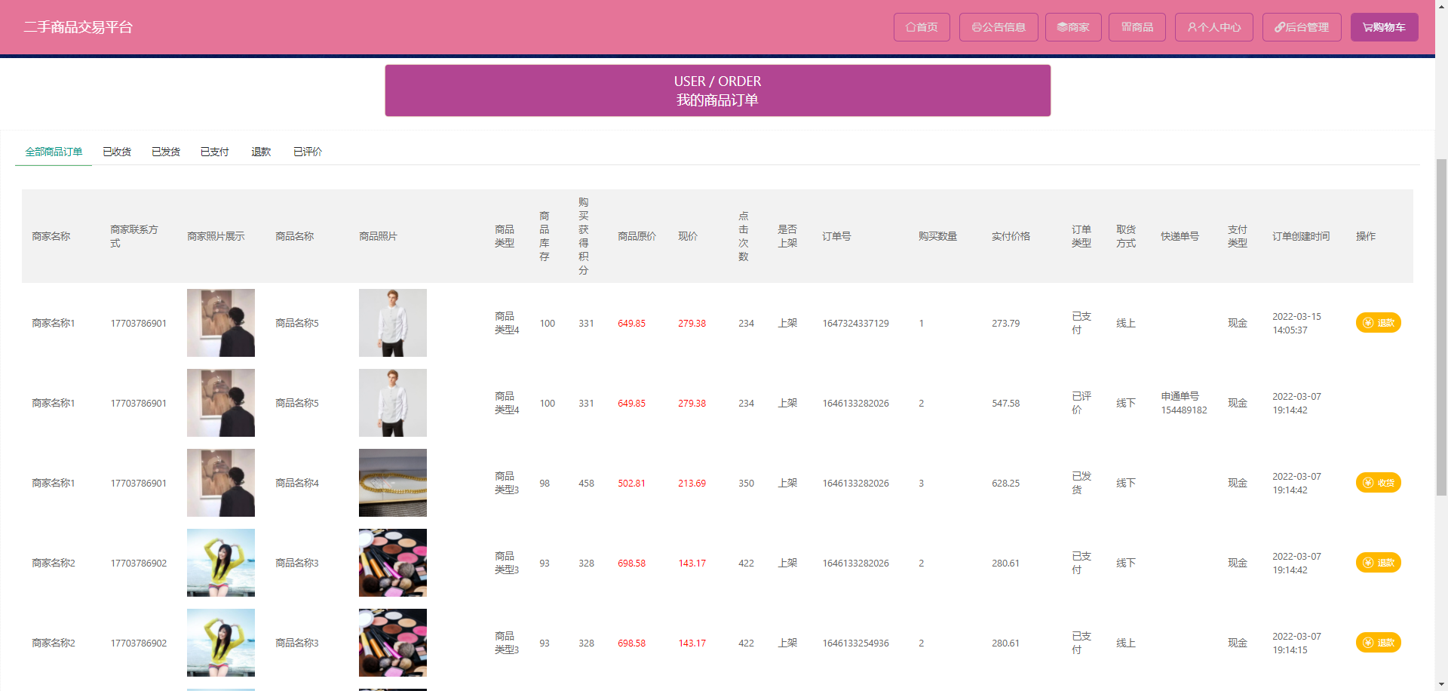Viewport: 1448px width, 691px height.
Task: Go to 商家 merchants page
Action: pos(1073,27)
